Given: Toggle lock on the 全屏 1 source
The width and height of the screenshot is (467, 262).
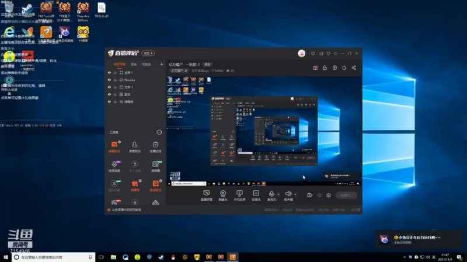Looking at the screenshot, I should click(115, 72).
